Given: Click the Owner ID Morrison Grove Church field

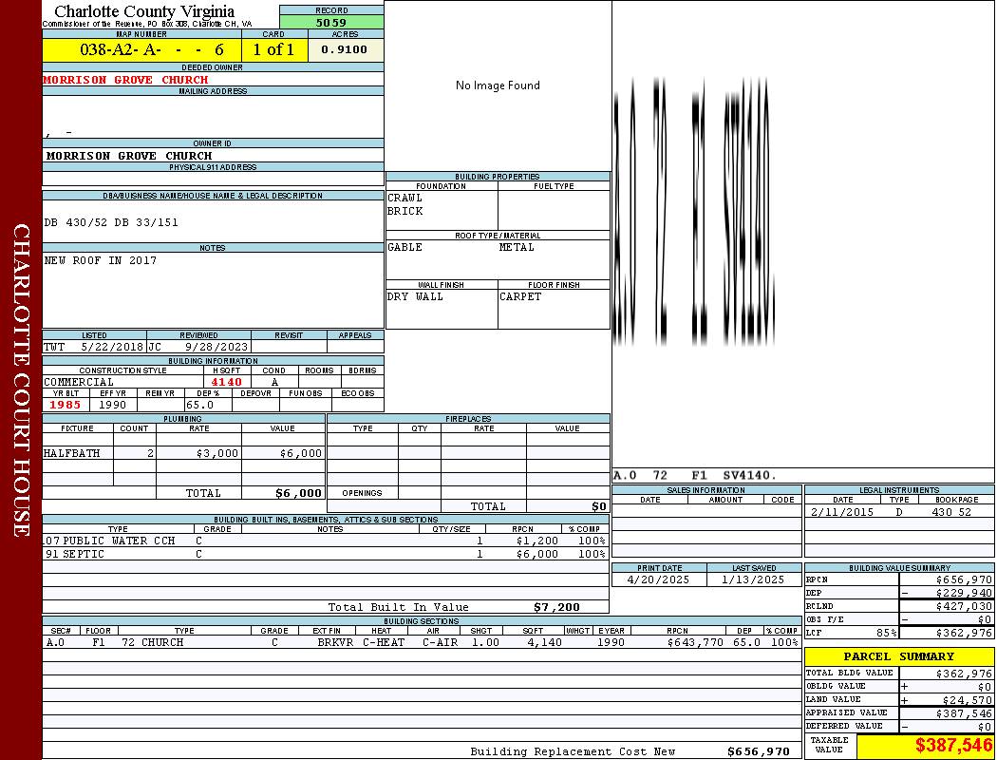Looking at the screenshot, I should tap(129, 155).
